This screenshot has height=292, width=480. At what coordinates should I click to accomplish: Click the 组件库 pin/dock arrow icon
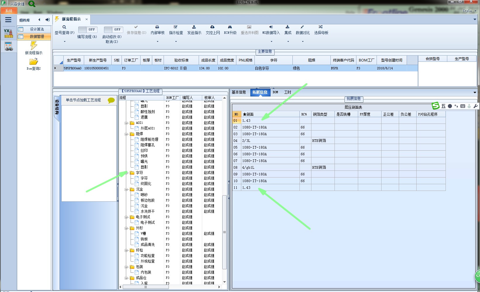pyautogui.click(x=47, y=20)
